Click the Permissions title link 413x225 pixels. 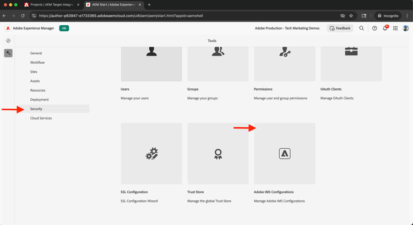coord(263,89)
